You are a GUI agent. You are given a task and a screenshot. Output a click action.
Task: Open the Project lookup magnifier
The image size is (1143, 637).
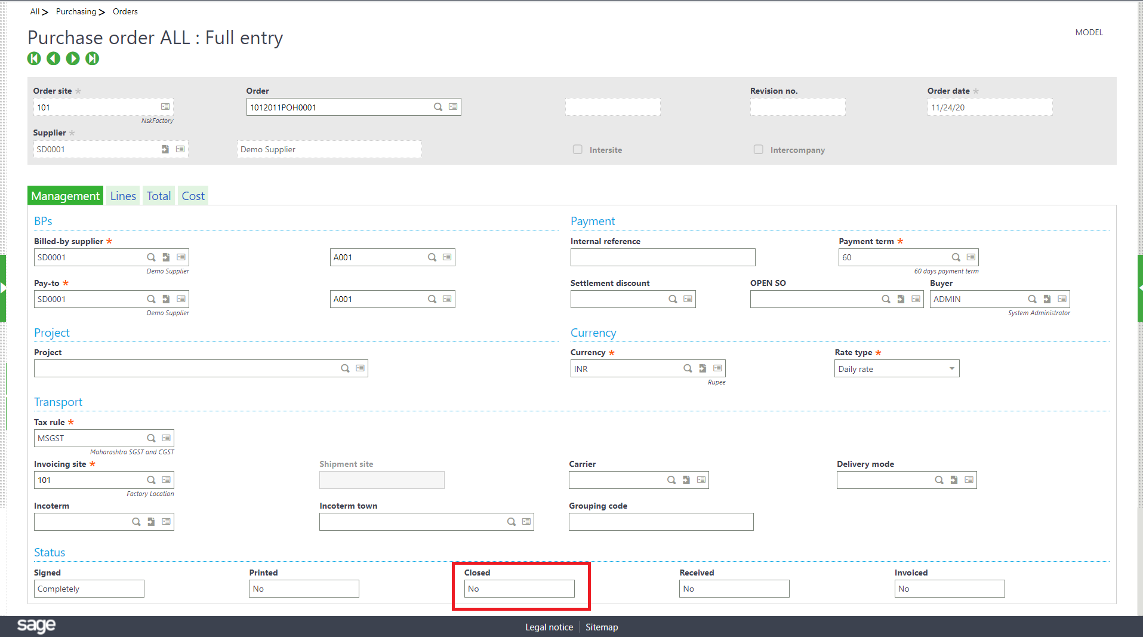[344, 368]
